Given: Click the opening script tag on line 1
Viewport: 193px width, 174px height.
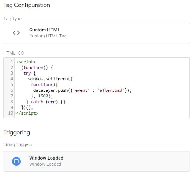Looking at the screenshot, I should click(x=26, y=62).
